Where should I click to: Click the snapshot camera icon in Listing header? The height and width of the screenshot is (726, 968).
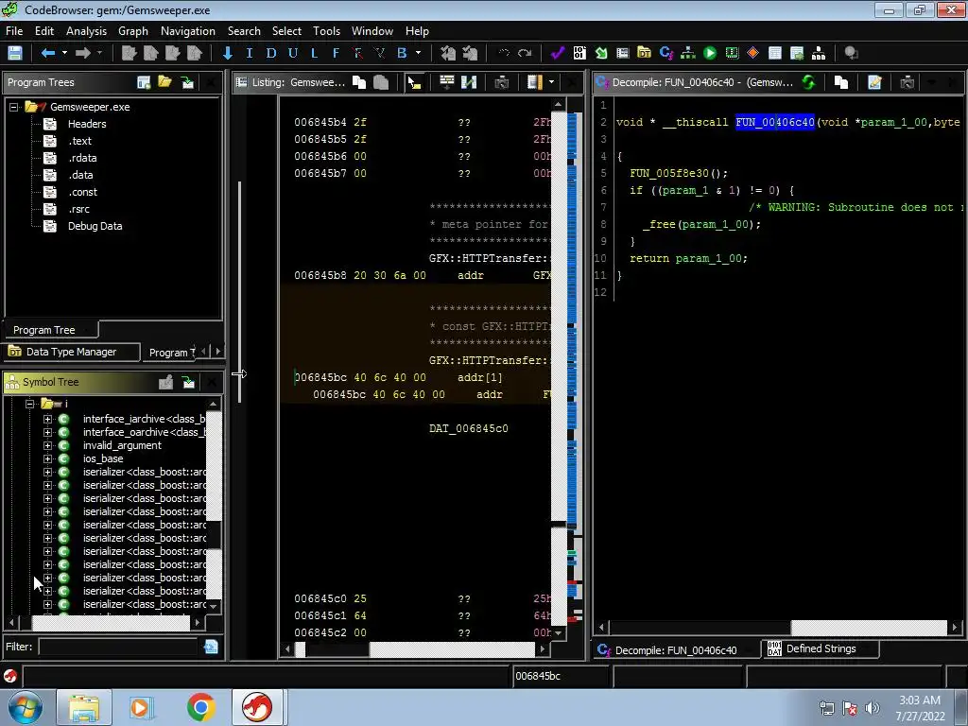(501, 82)
